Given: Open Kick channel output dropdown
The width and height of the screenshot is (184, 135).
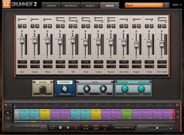Looking at the screenshot, I should pyautogui.click(x=22, y=66).
